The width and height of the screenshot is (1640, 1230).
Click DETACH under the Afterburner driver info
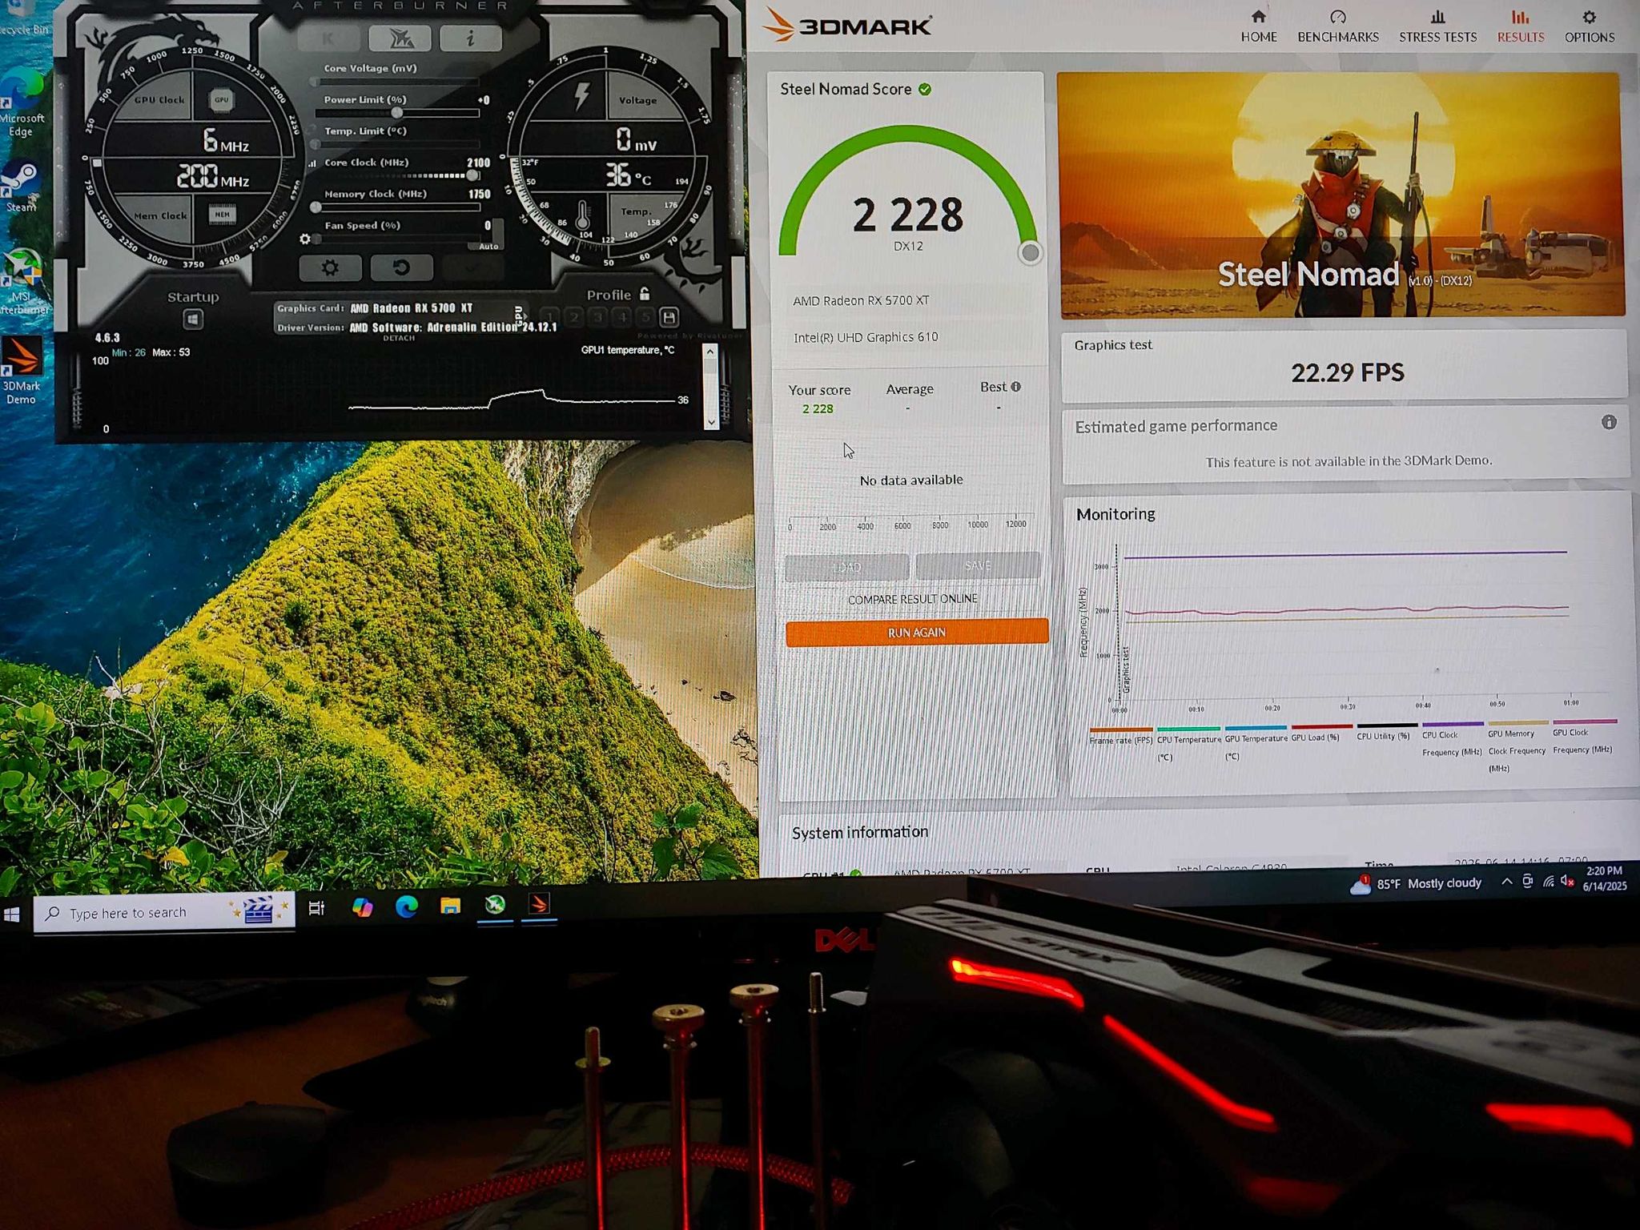click(x=399, y=338)
